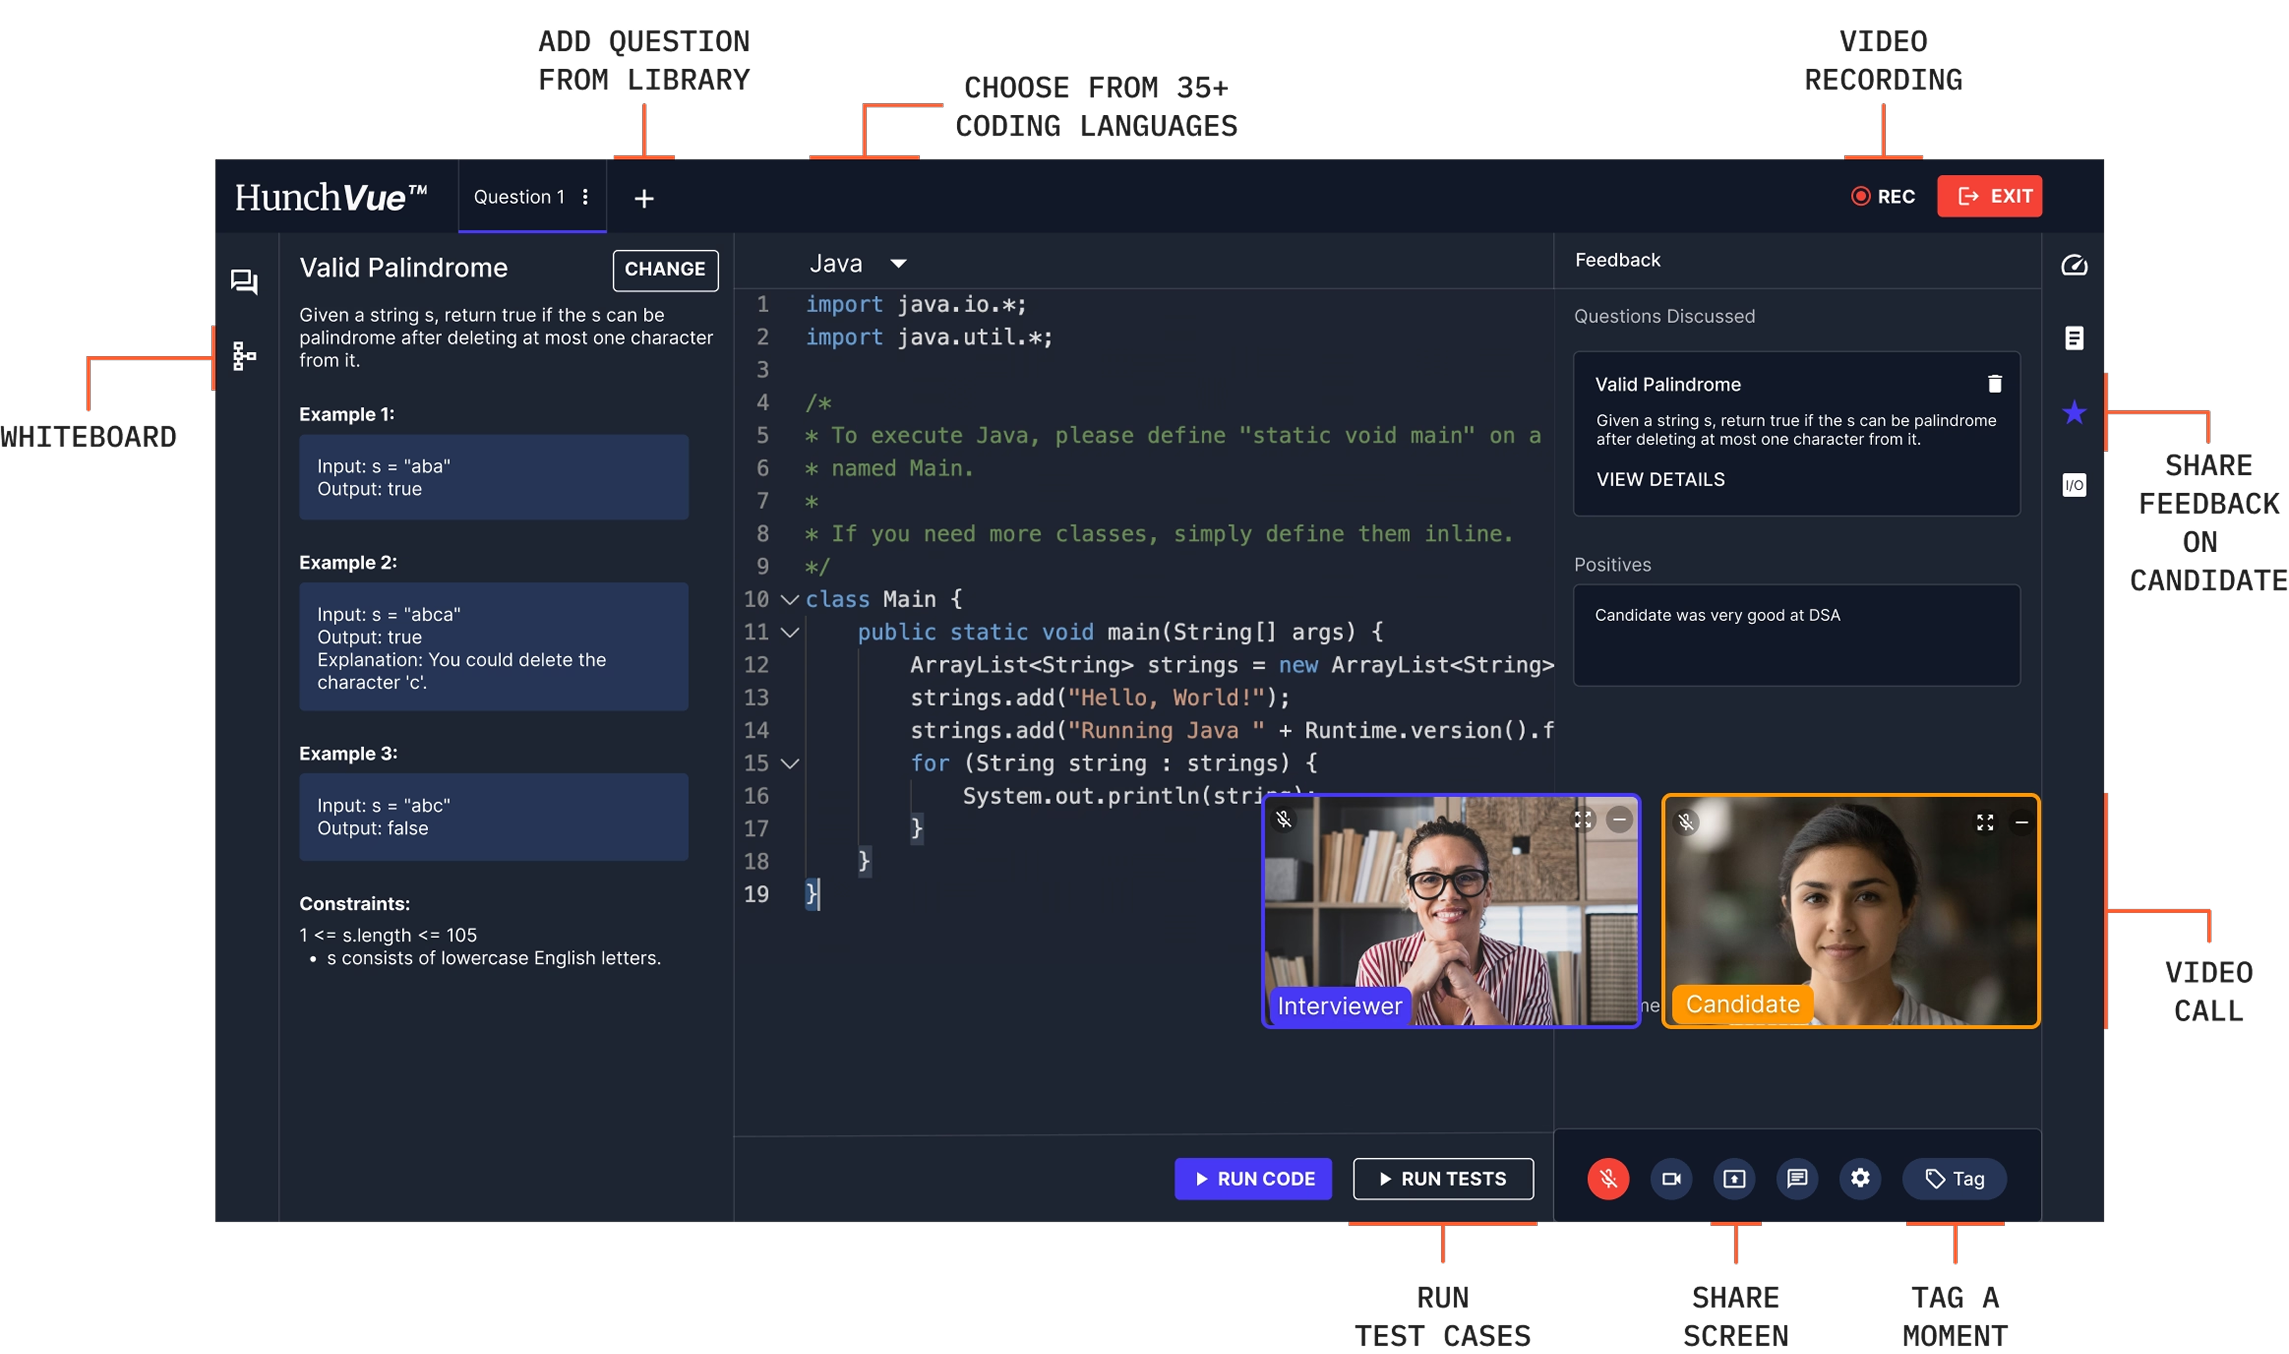Open the Java language dropdown

tap(898, 265)
